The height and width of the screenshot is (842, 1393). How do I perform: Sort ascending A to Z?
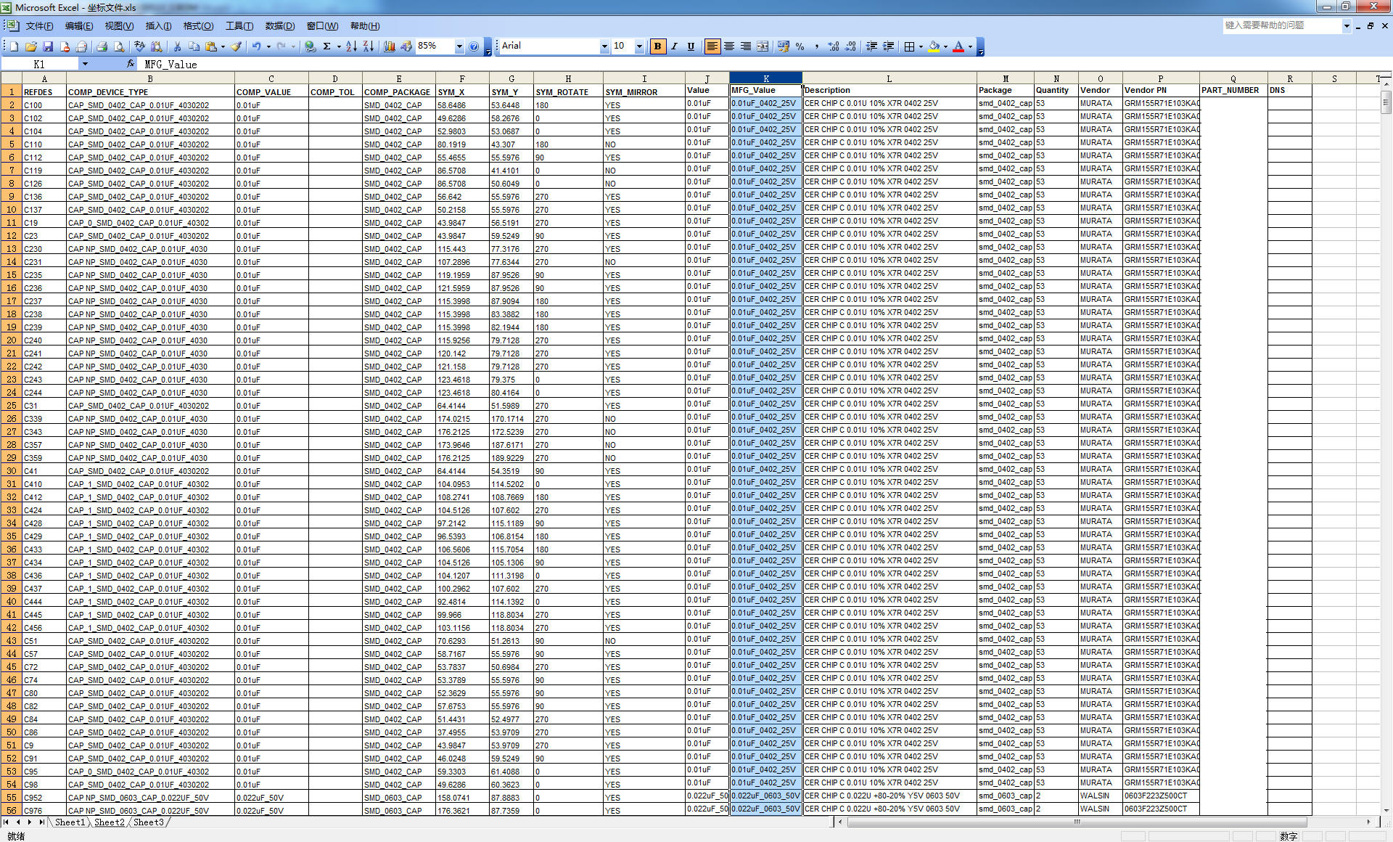(x=351, y=46)
